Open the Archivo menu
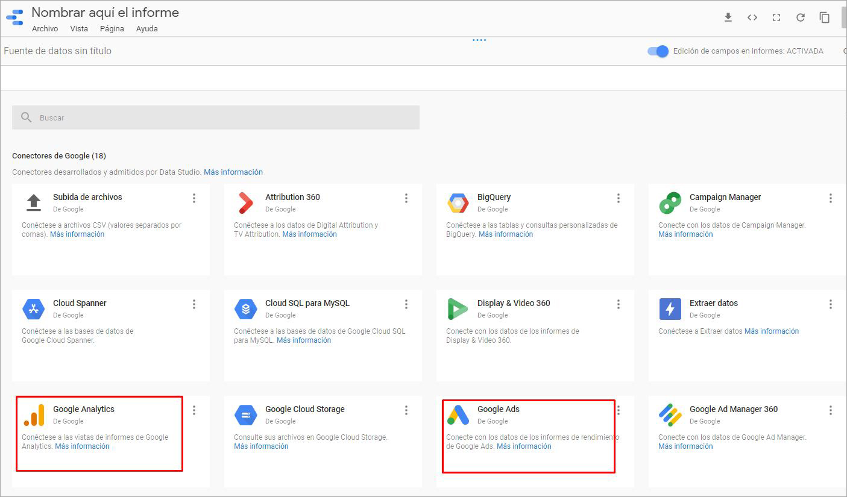 tap(45, 29)
